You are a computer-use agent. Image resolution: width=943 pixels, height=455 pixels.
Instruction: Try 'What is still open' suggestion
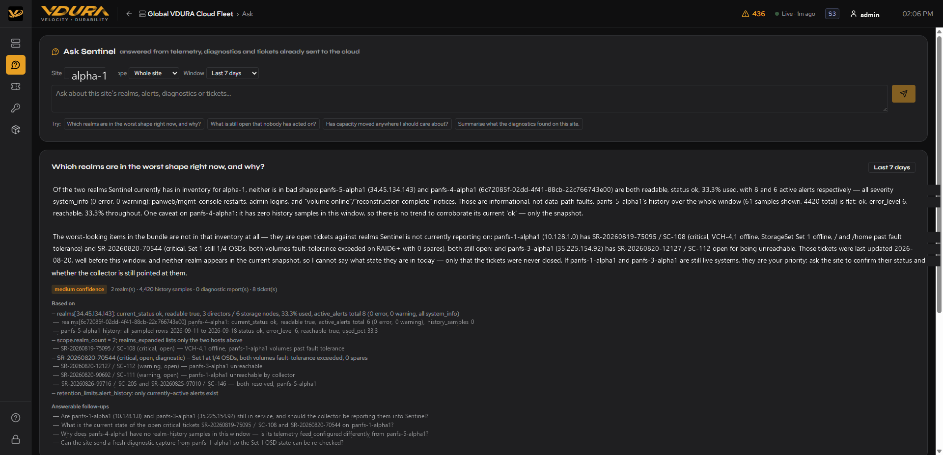(263, 124)
